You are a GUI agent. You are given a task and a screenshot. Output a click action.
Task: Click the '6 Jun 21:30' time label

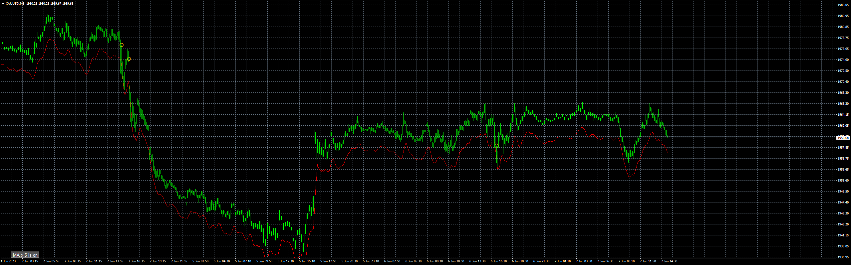coord(541,261)
